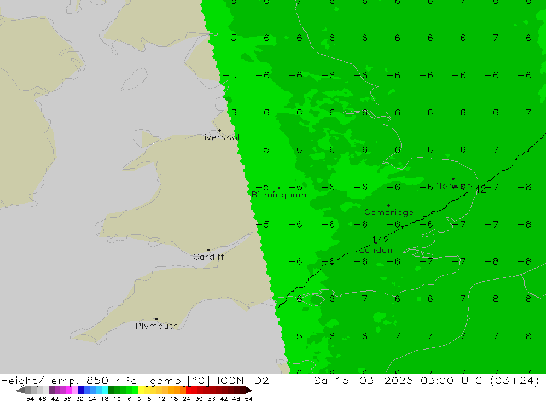Click the 142 contour label near Norwich
547x401 pixels.
click(x=478, y=189)
